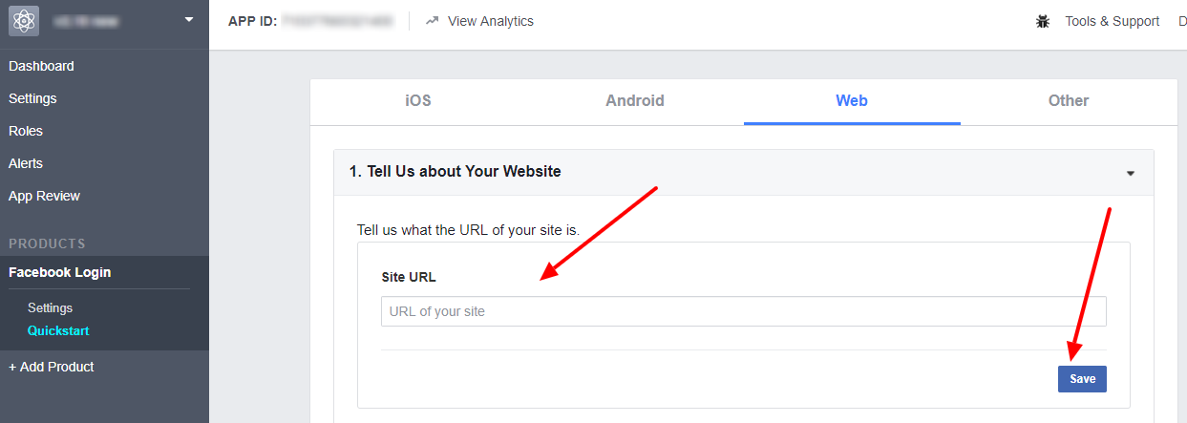This screenshot has height=423, width=1187.
Task: Click the Site URL input field
Action: click(743, 311)
